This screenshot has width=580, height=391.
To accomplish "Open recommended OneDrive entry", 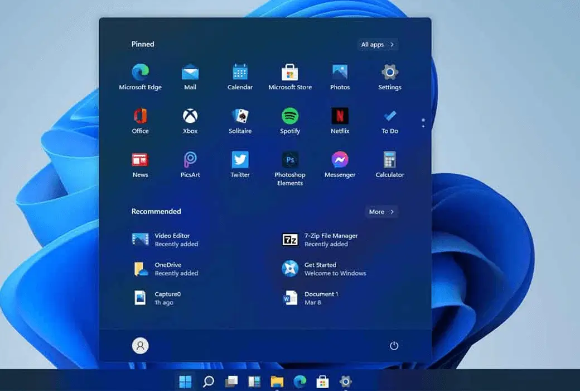I will [165, 269].
